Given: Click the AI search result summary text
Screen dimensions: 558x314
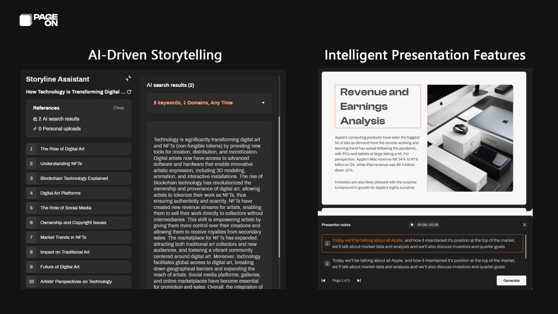Looking at the screenshot, I should [x=208, y=213].
